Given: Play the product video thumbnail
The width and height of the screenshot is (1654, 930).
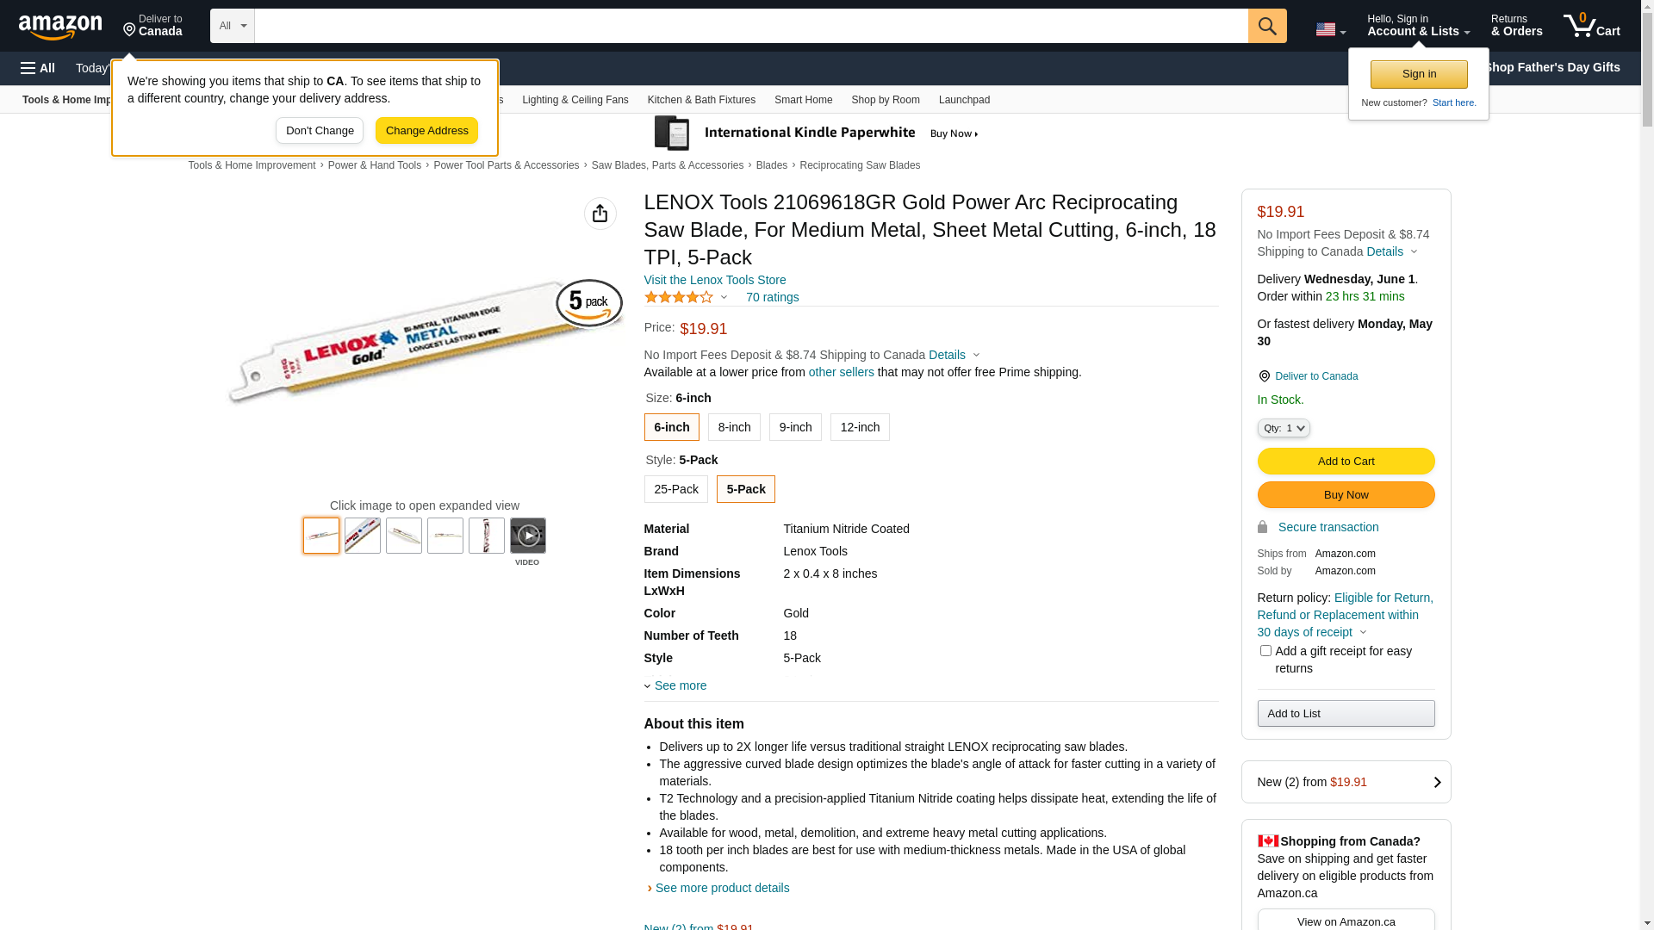Looking at the screenshot, I should (x=527, y=536).
